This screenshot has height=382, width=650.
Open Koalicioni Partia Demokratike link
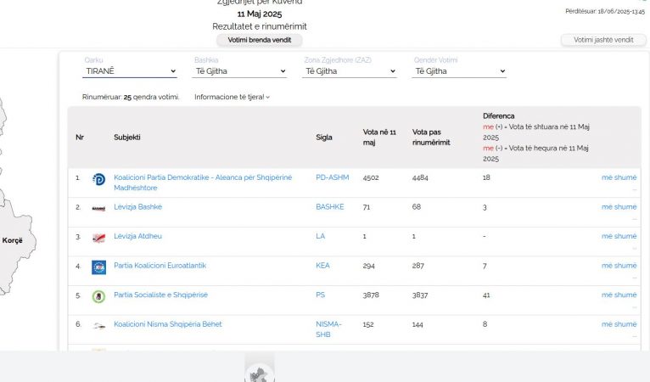point(203,183)
